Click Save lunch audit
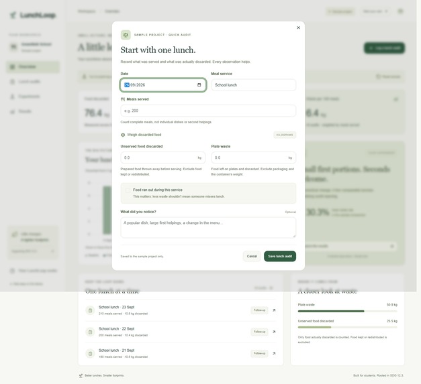Image resolution: width=421 pixels, height=384 pixels. [280, 256]
